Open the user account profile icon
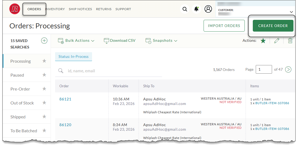Screen dimensions: 298x147 [x=208, y=9]
